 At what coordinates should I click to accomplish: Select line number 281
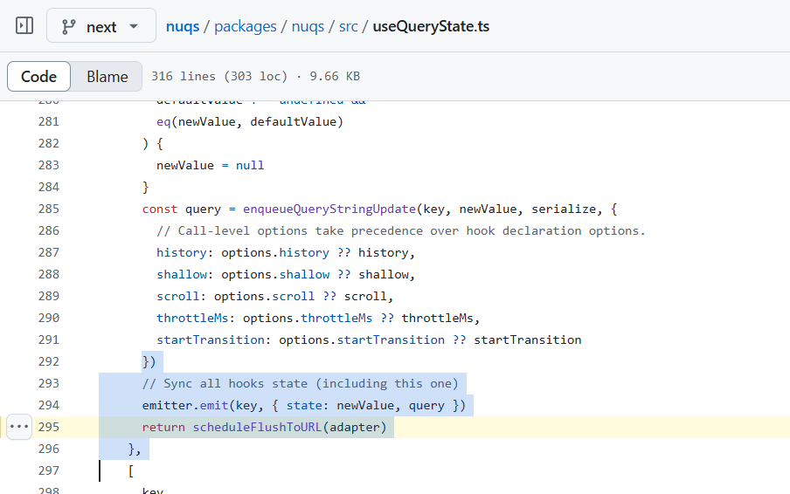click(x=49, y=121)
